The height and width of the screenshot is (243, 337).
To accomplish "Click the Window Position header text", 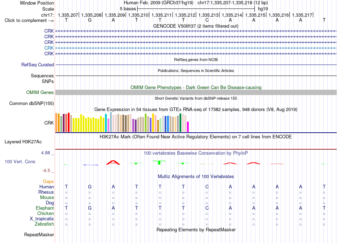I will tap(37, 3).
